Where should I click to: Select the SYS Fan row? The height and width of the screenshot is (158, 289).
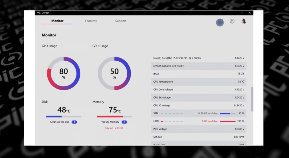199,137
